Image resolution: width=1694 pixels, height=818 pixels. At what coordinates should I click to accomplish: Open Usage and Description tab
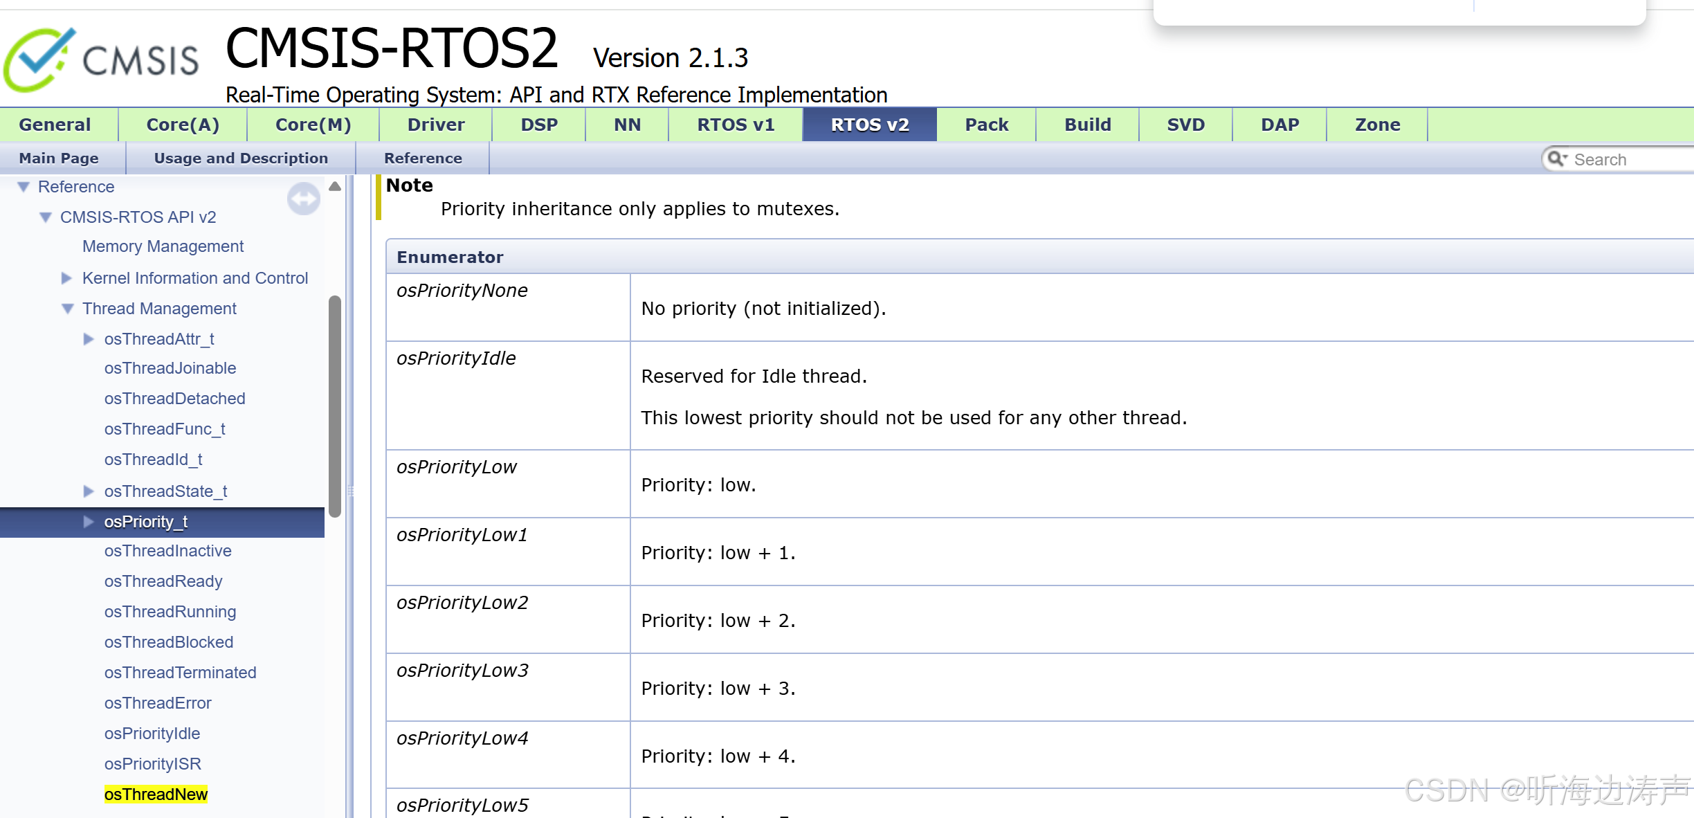[x=241, y=158]
